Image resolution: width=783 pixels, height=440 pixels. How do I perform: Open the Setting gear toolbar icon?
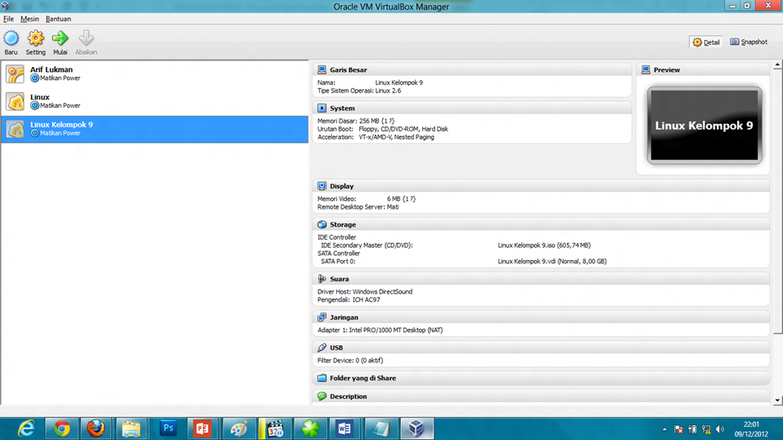point(35,38)
